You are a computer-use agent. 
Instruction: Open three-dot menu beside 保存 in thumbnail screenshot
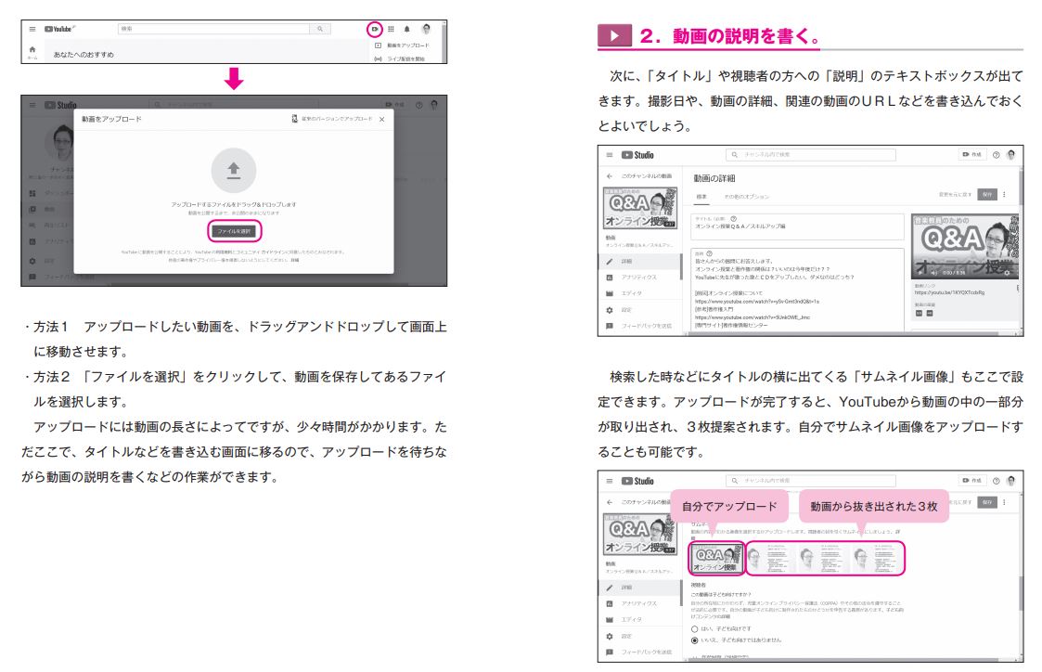click(1004, 502)
